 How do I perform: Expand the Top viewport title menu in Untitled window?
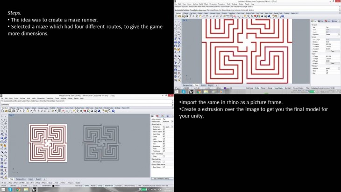click(185, 20)
